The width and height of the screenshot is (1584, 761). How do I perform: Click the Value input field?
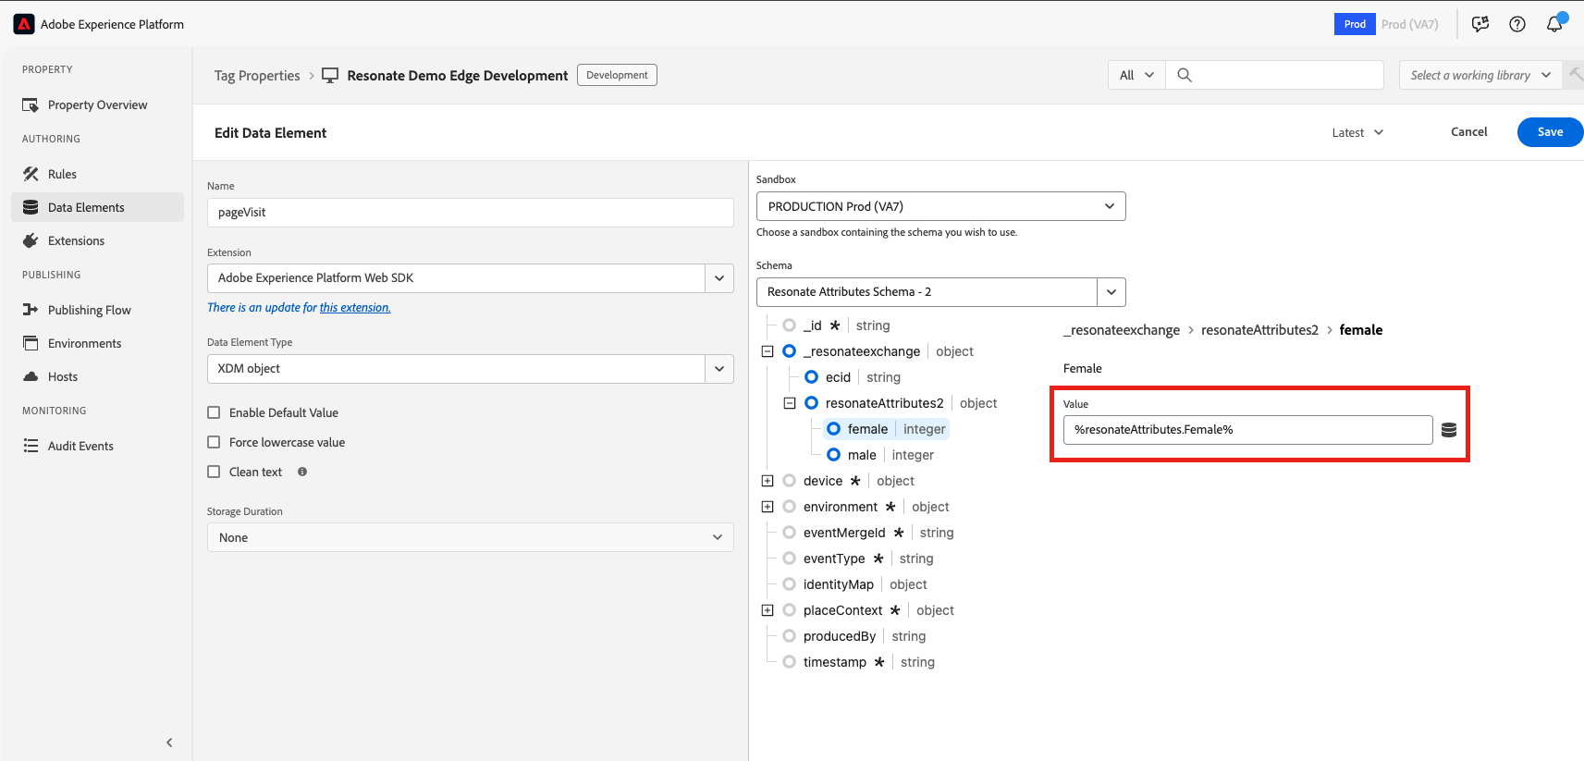pyautogui.click(x=1247, y=430)
